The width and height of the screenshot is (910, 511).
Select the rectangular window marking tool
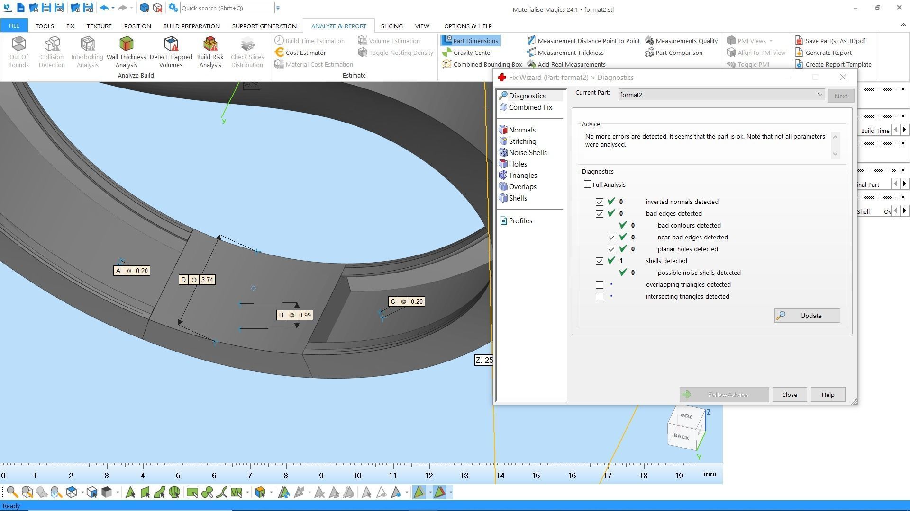click(192, 493)
